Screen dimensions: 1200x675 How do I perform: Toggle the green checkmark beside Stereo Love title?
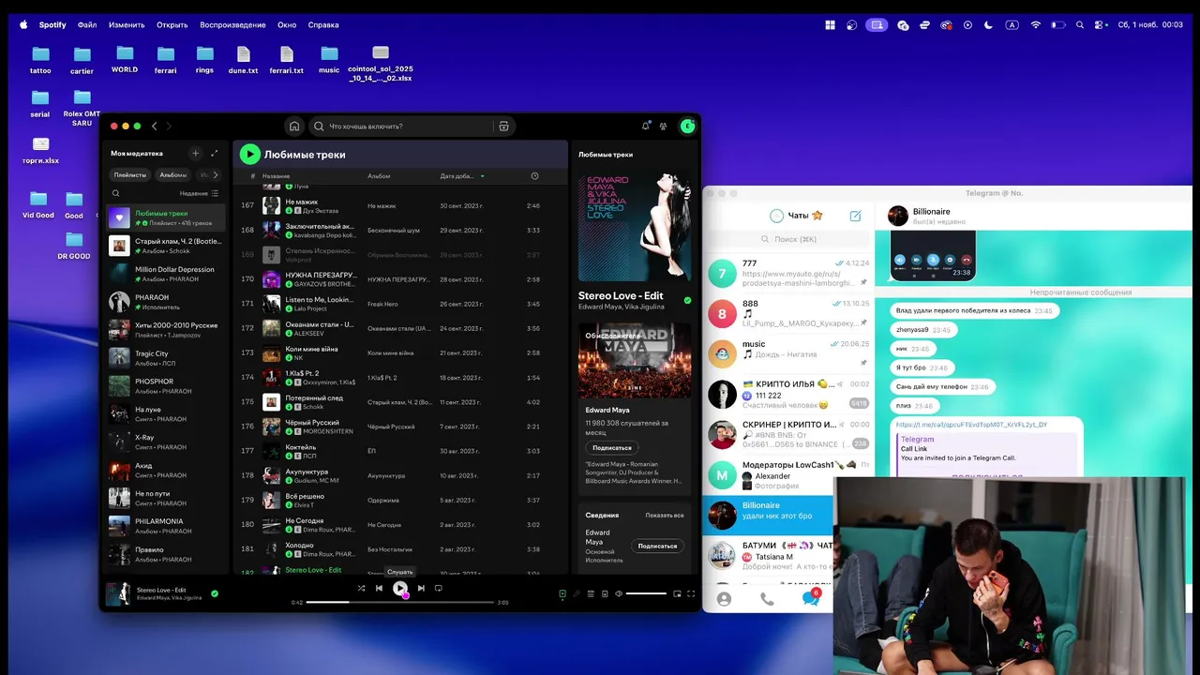click(687, 300)
